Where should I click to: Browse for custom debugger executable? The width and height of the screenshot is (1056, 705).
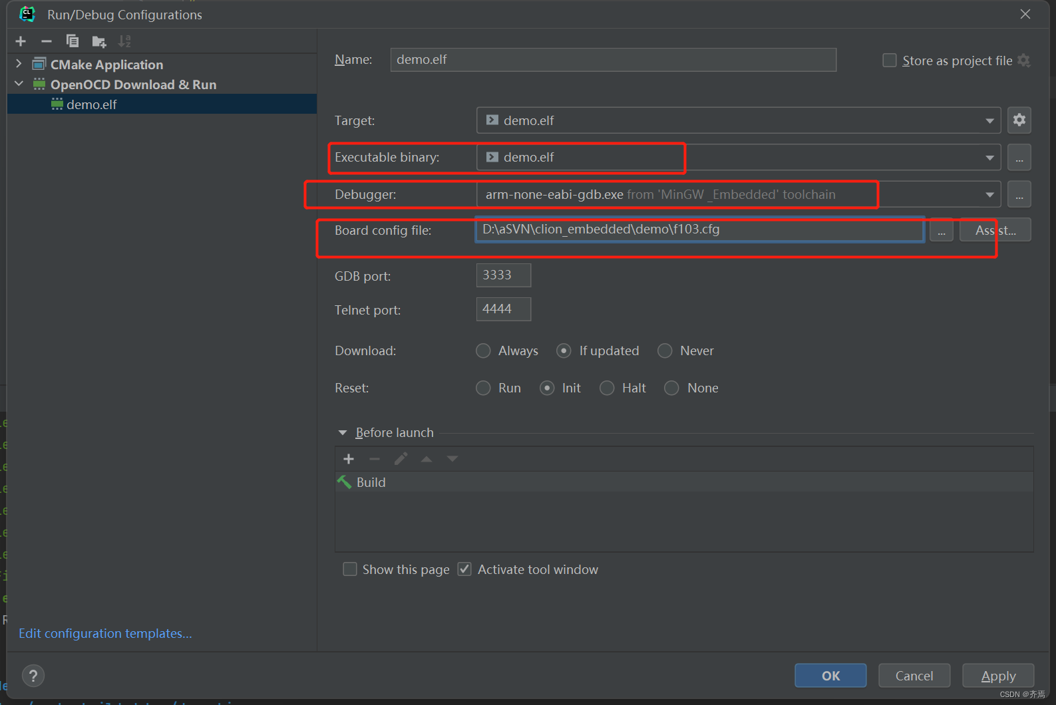click(x=1019, y=195)
